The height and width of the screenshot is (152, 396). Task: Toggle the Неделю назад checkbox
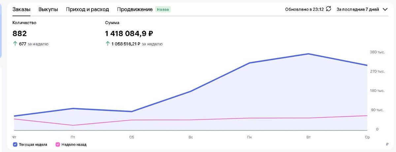(58, 144)
